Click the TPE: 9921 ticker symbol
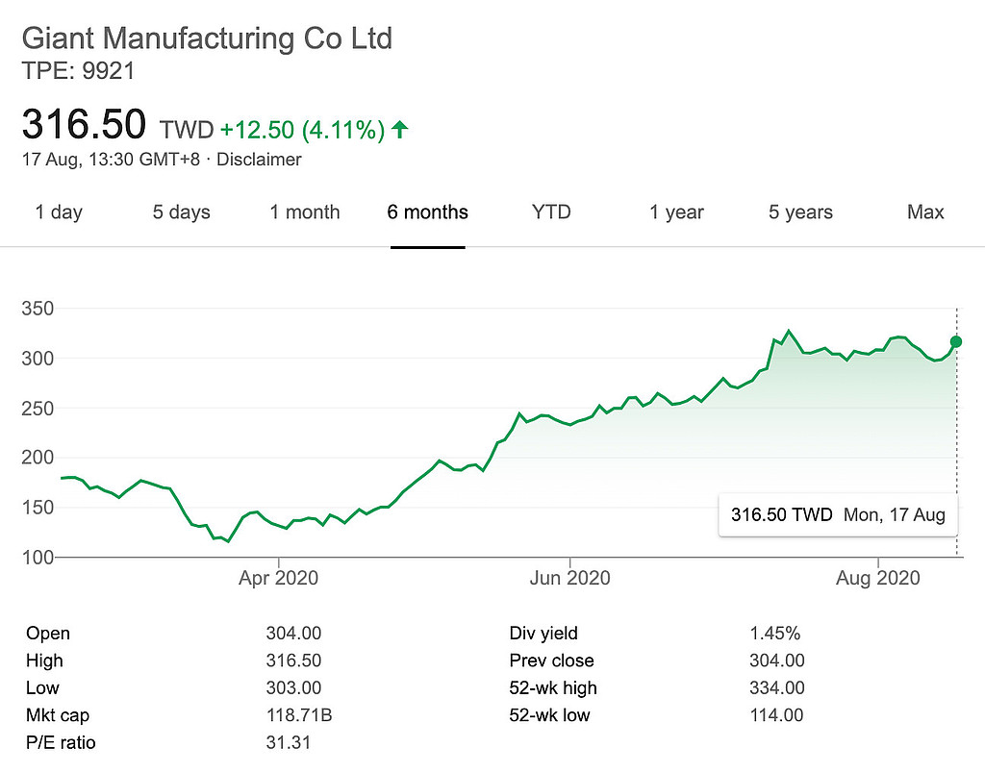The height and width of the screenshot is (773, 985). (78, 70)
